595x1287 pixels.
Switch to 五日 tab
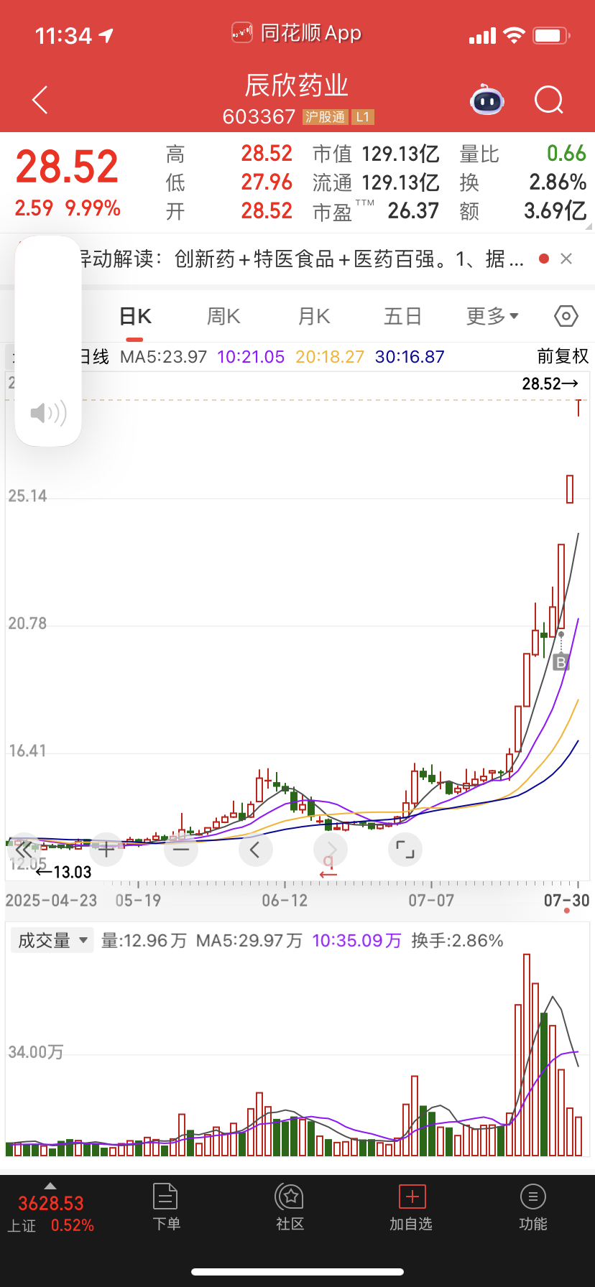click(x=402, y=317)
